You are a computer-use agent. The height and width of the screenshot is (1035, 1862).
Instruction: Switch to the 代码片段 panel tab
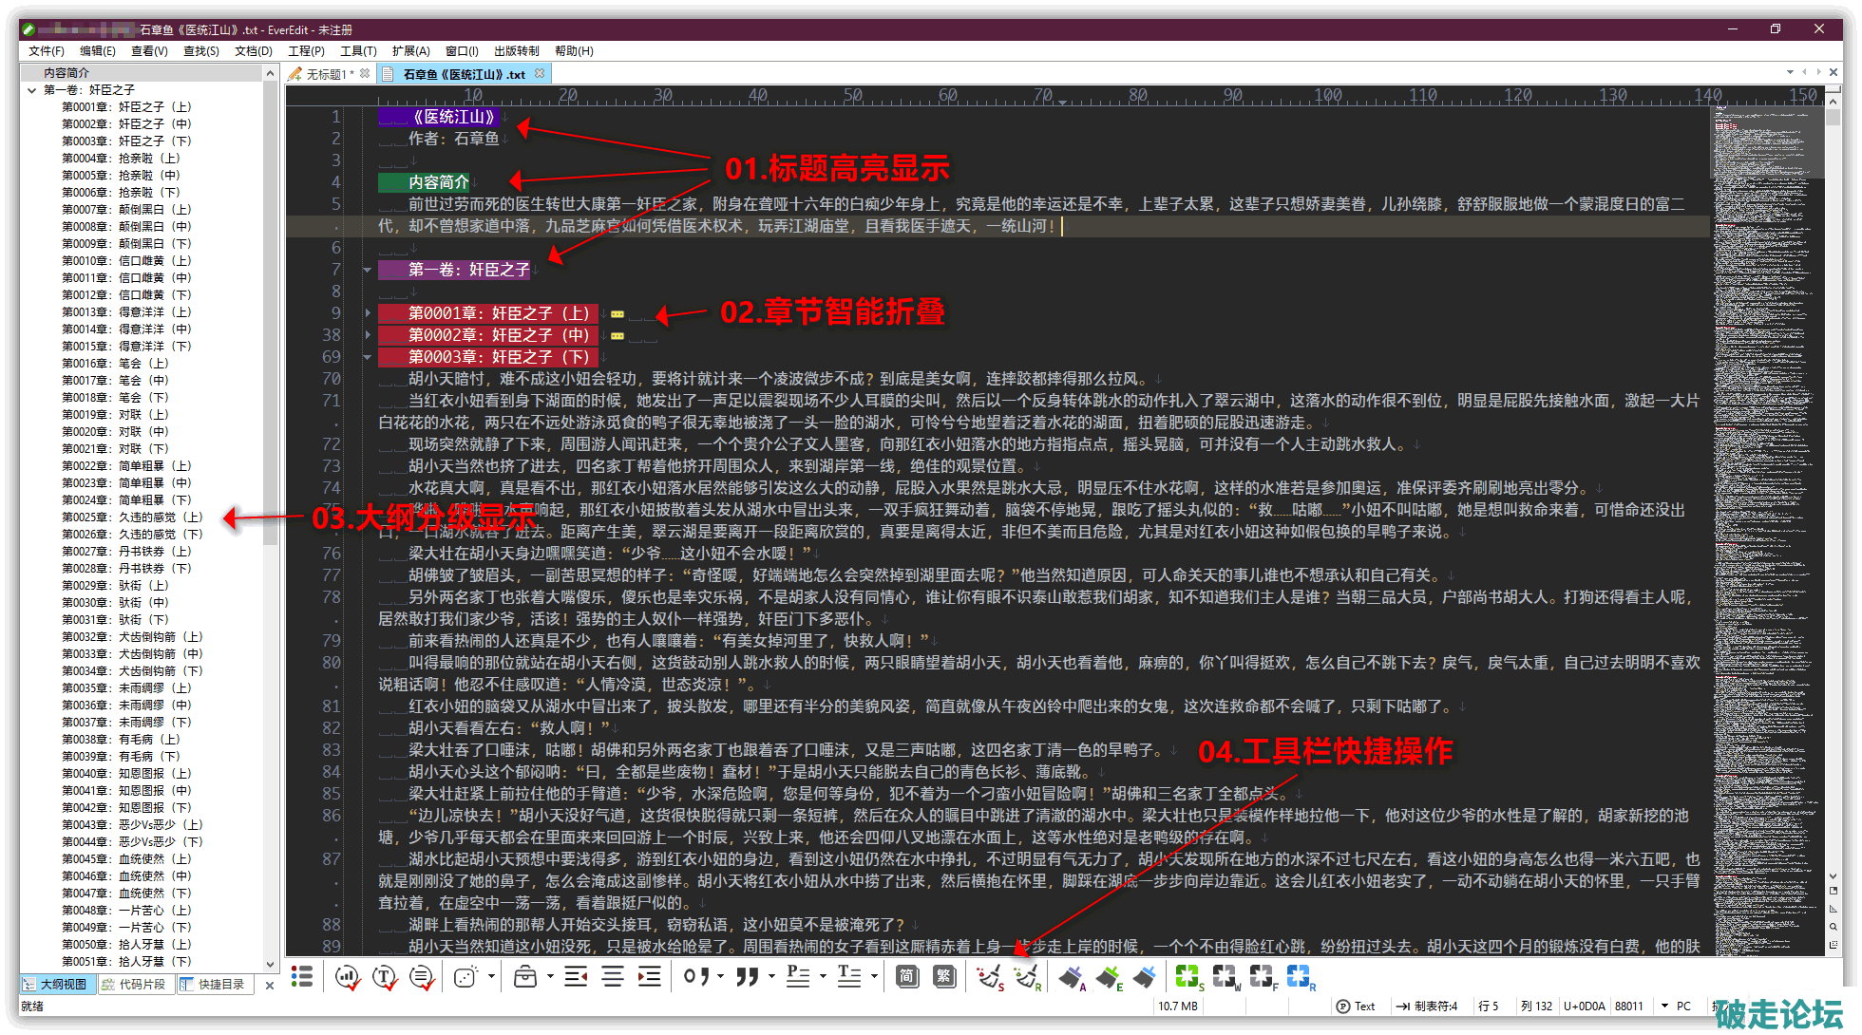(x=135, y=985)
